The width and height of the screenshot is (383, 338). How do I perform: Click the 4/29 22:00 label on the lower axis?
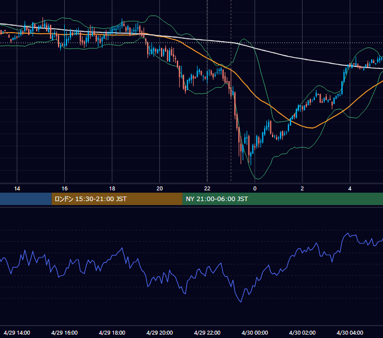(207, 332)
